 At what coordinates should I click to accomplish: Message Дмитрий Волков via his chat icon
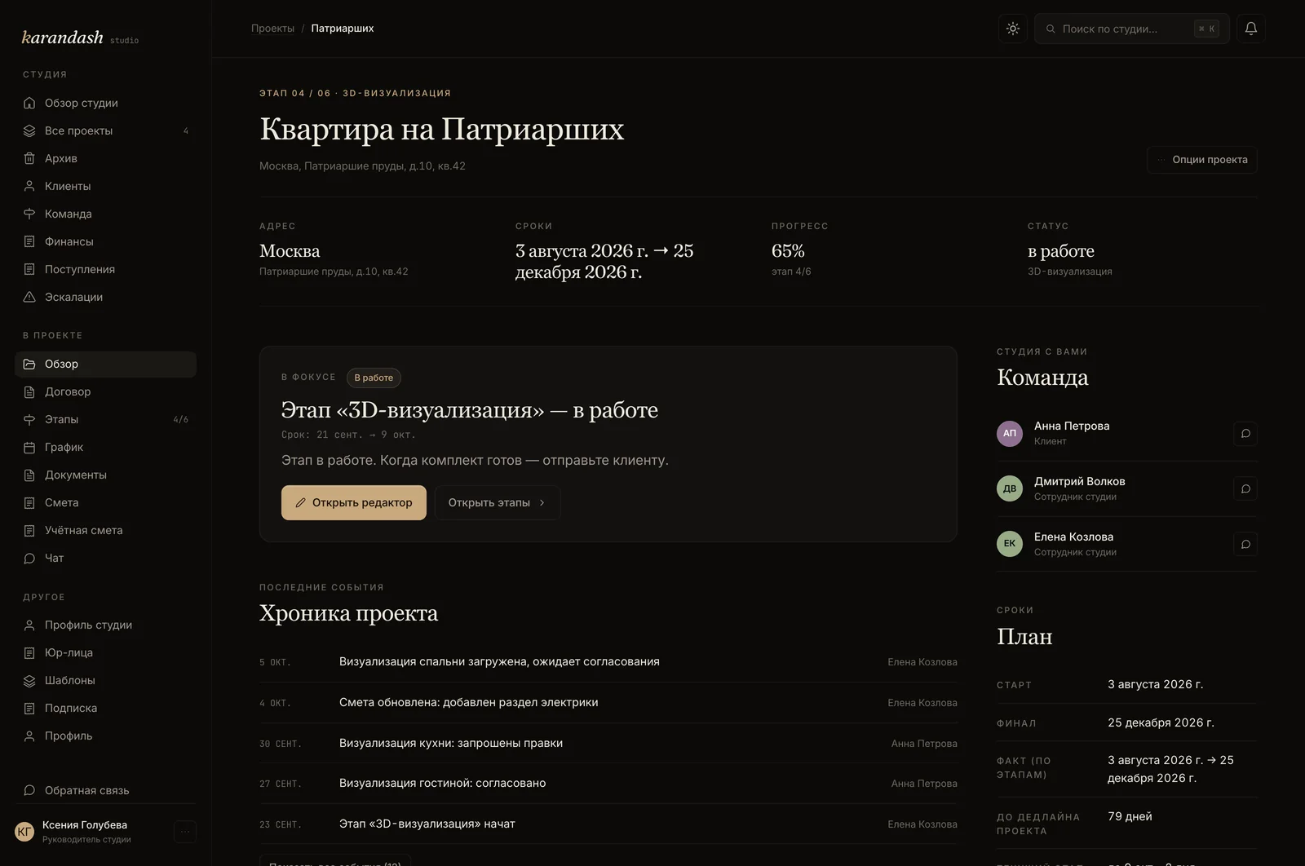click(x=1245, y=489)
